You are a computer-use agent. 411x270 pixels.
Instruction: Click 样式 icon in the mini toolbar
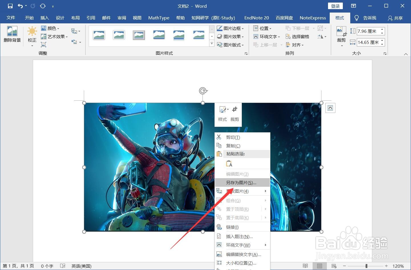click(222, 109)
